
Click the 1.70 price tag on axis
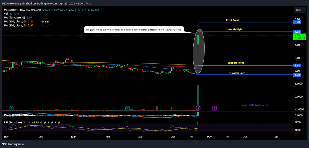(x=297, y=75)
